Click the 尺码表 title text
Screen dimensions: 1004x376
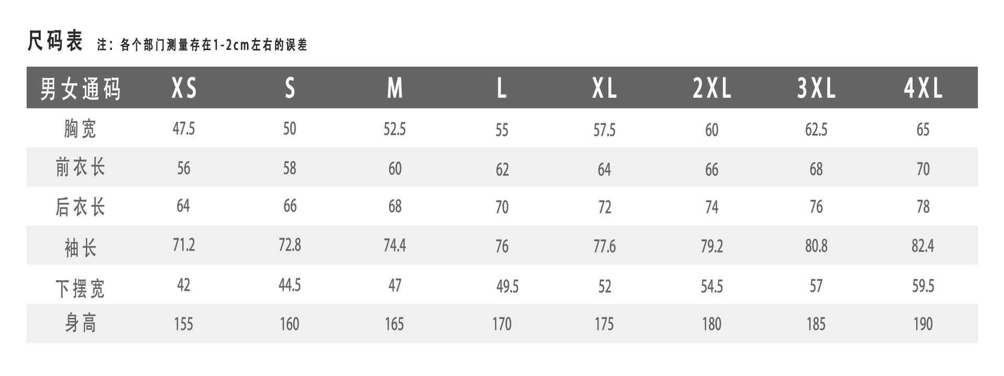point(55,41)
